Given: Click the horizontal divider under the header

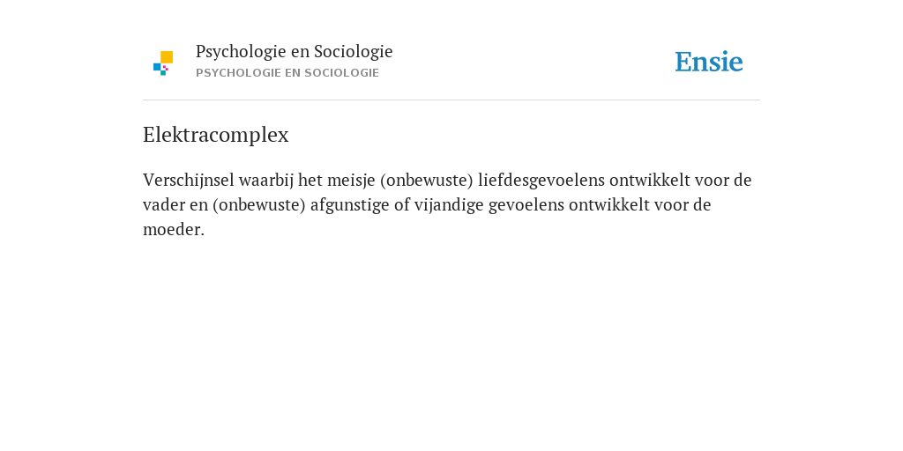Looking at the screenshot, I should point(451,100).
